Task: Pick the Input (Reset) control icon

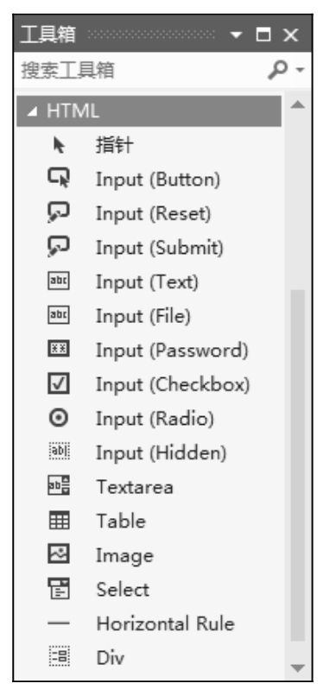Action: click(x=59, y=212)
